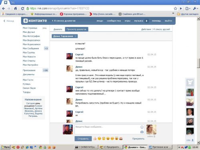Expand the header music player arrow
The image size is (200, 150).
147,21
